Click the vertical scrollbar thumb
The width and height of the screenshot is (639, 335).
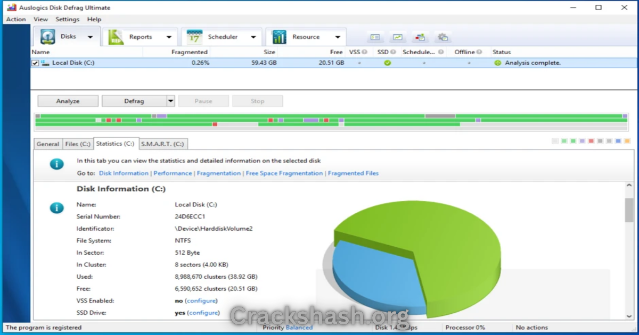pos(629,210)
